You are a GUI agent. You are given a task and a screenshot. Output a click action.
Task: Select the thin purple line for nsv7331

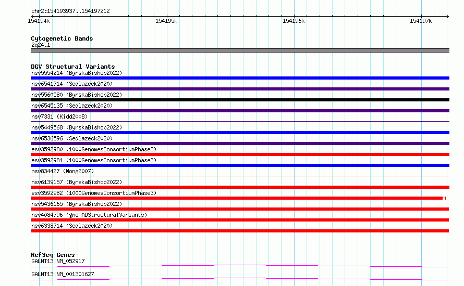pyautogui.click(x=240, y=121)
